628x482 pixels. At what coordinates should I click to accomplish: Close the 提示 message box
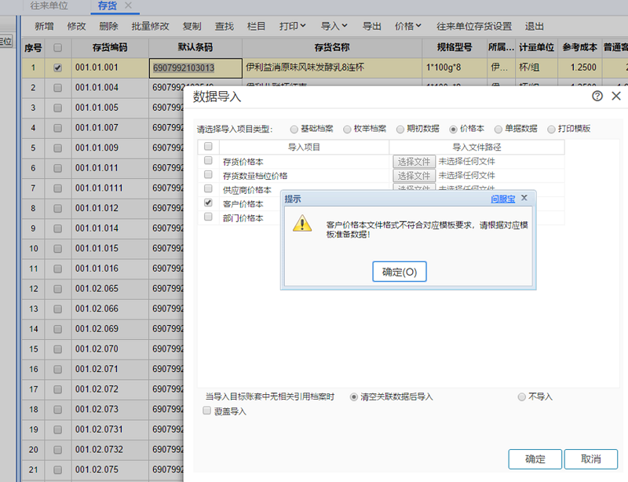(524, 198)
